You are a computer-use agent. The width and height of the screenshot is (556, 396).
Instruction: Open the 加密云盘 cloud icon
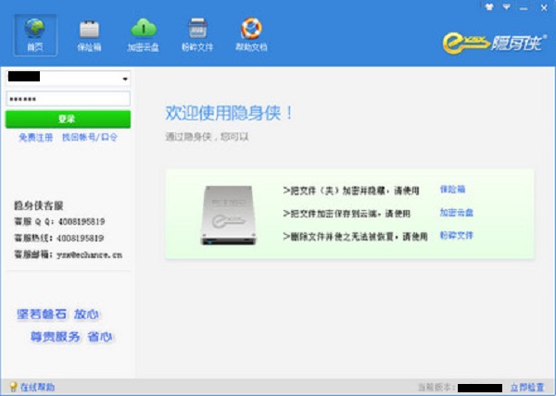144,35
